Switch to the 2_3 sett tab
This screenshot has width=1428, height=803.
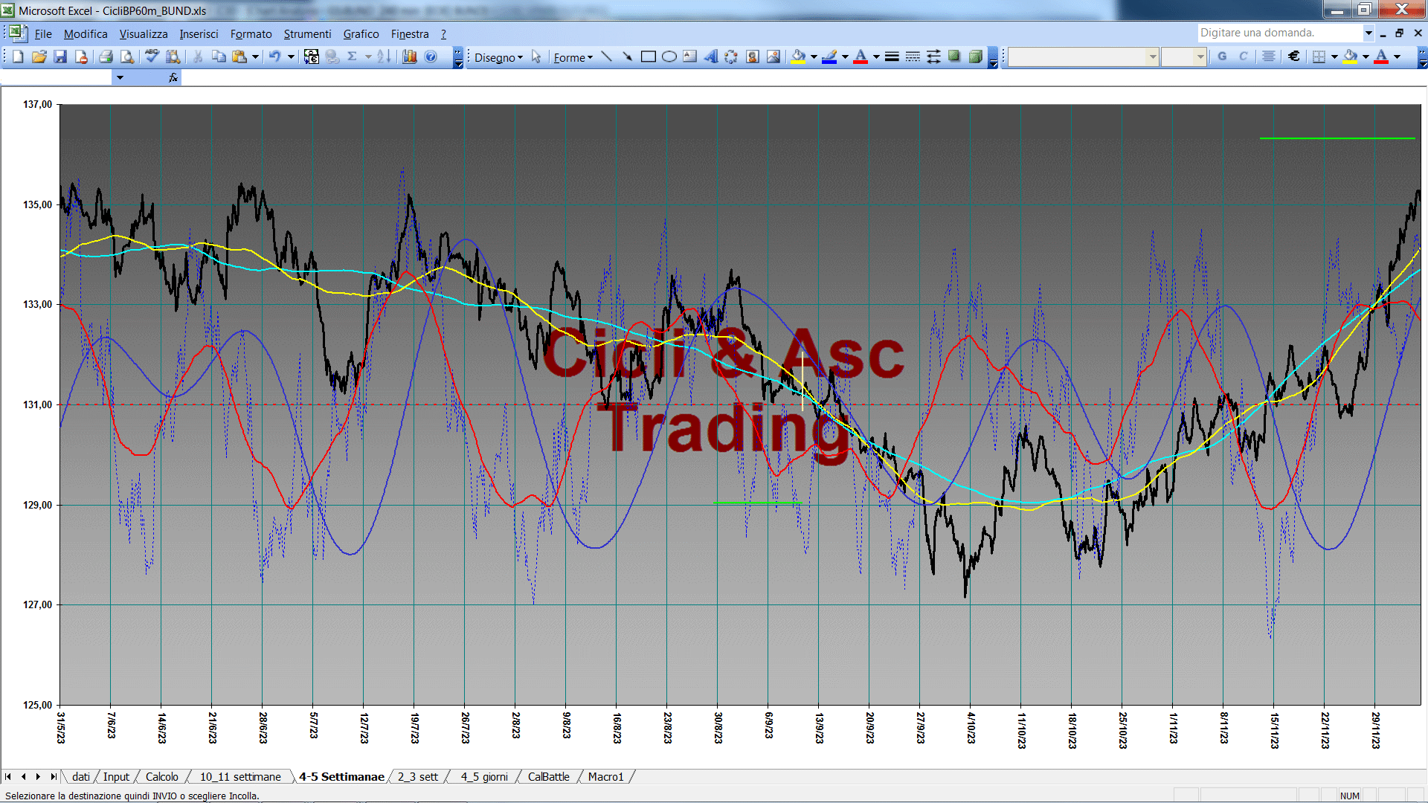(417, 776)
